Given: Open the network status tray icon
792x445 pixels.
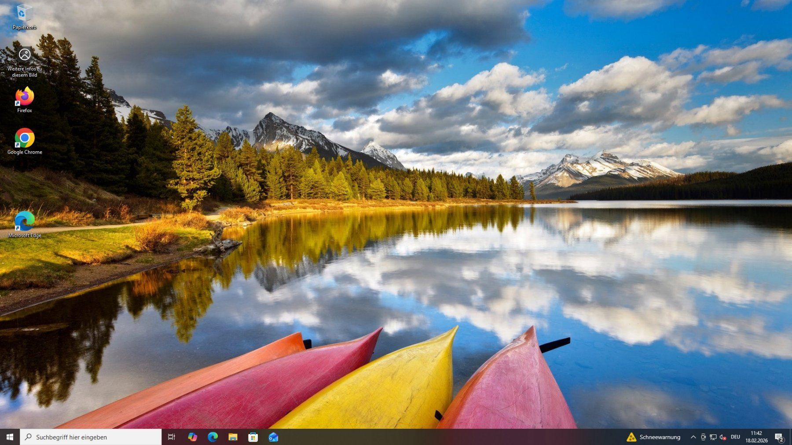Looking at the screenshot, I should pos(713,437).
